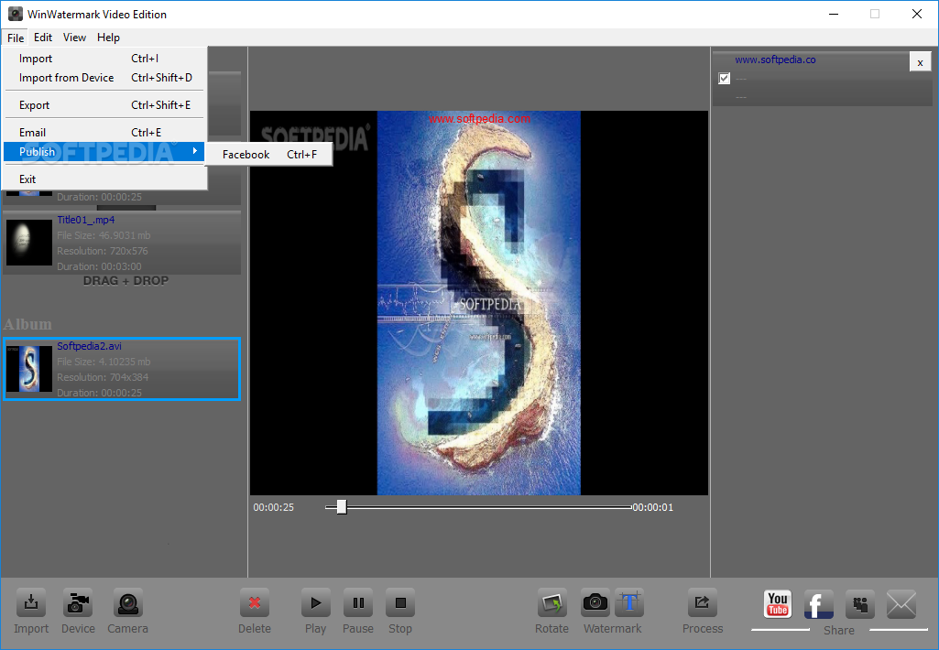
Task: Rotate the video
Action: (x=552, y=603)
